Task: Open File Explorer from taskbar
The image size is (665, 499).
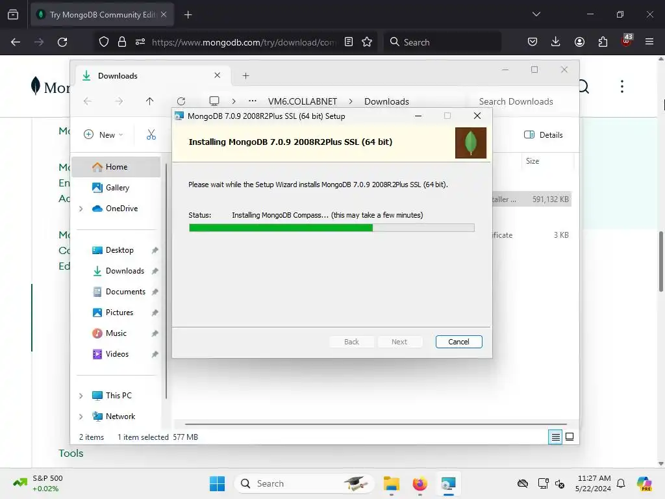Action: tap(392, 483)
